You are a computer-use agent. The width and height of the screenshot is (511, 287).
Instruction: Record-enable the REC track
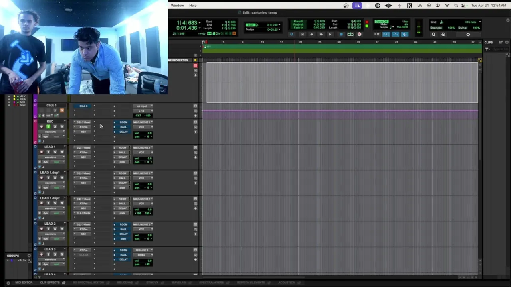pyautogui.click(x=41, y=127)
